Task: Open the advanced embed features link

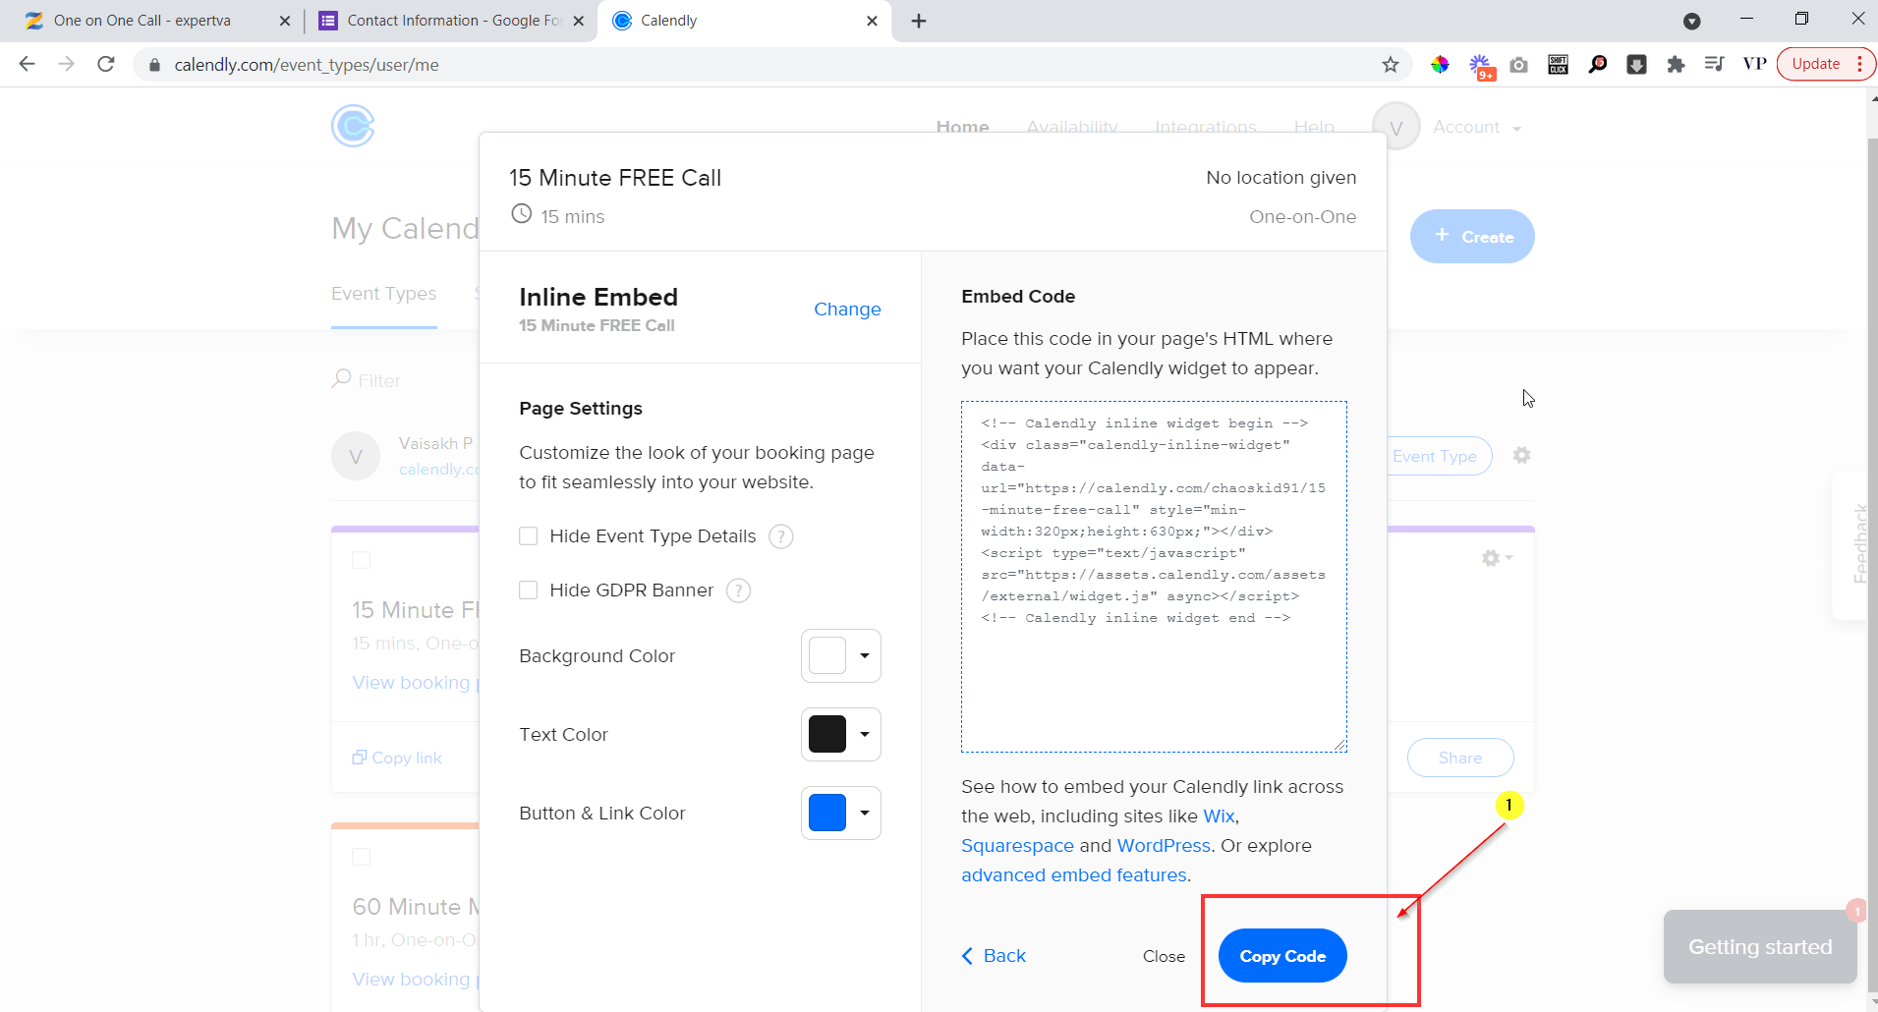Action: (1073, 874)
